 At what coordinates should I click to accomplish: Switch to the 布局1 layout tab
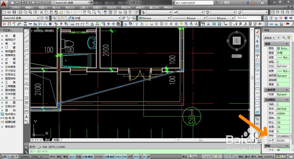coord(57,140)
